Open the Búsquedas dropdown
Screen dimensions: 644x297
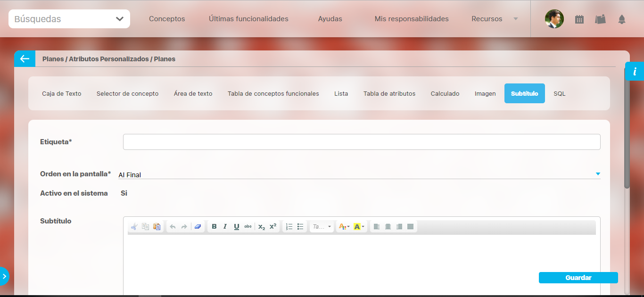pyautogui.click(x=69, y=19)
